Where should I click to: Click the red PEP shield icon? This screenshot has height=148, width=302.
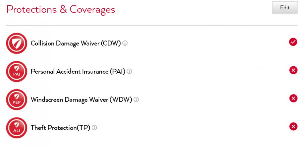[x=16, y=99]
